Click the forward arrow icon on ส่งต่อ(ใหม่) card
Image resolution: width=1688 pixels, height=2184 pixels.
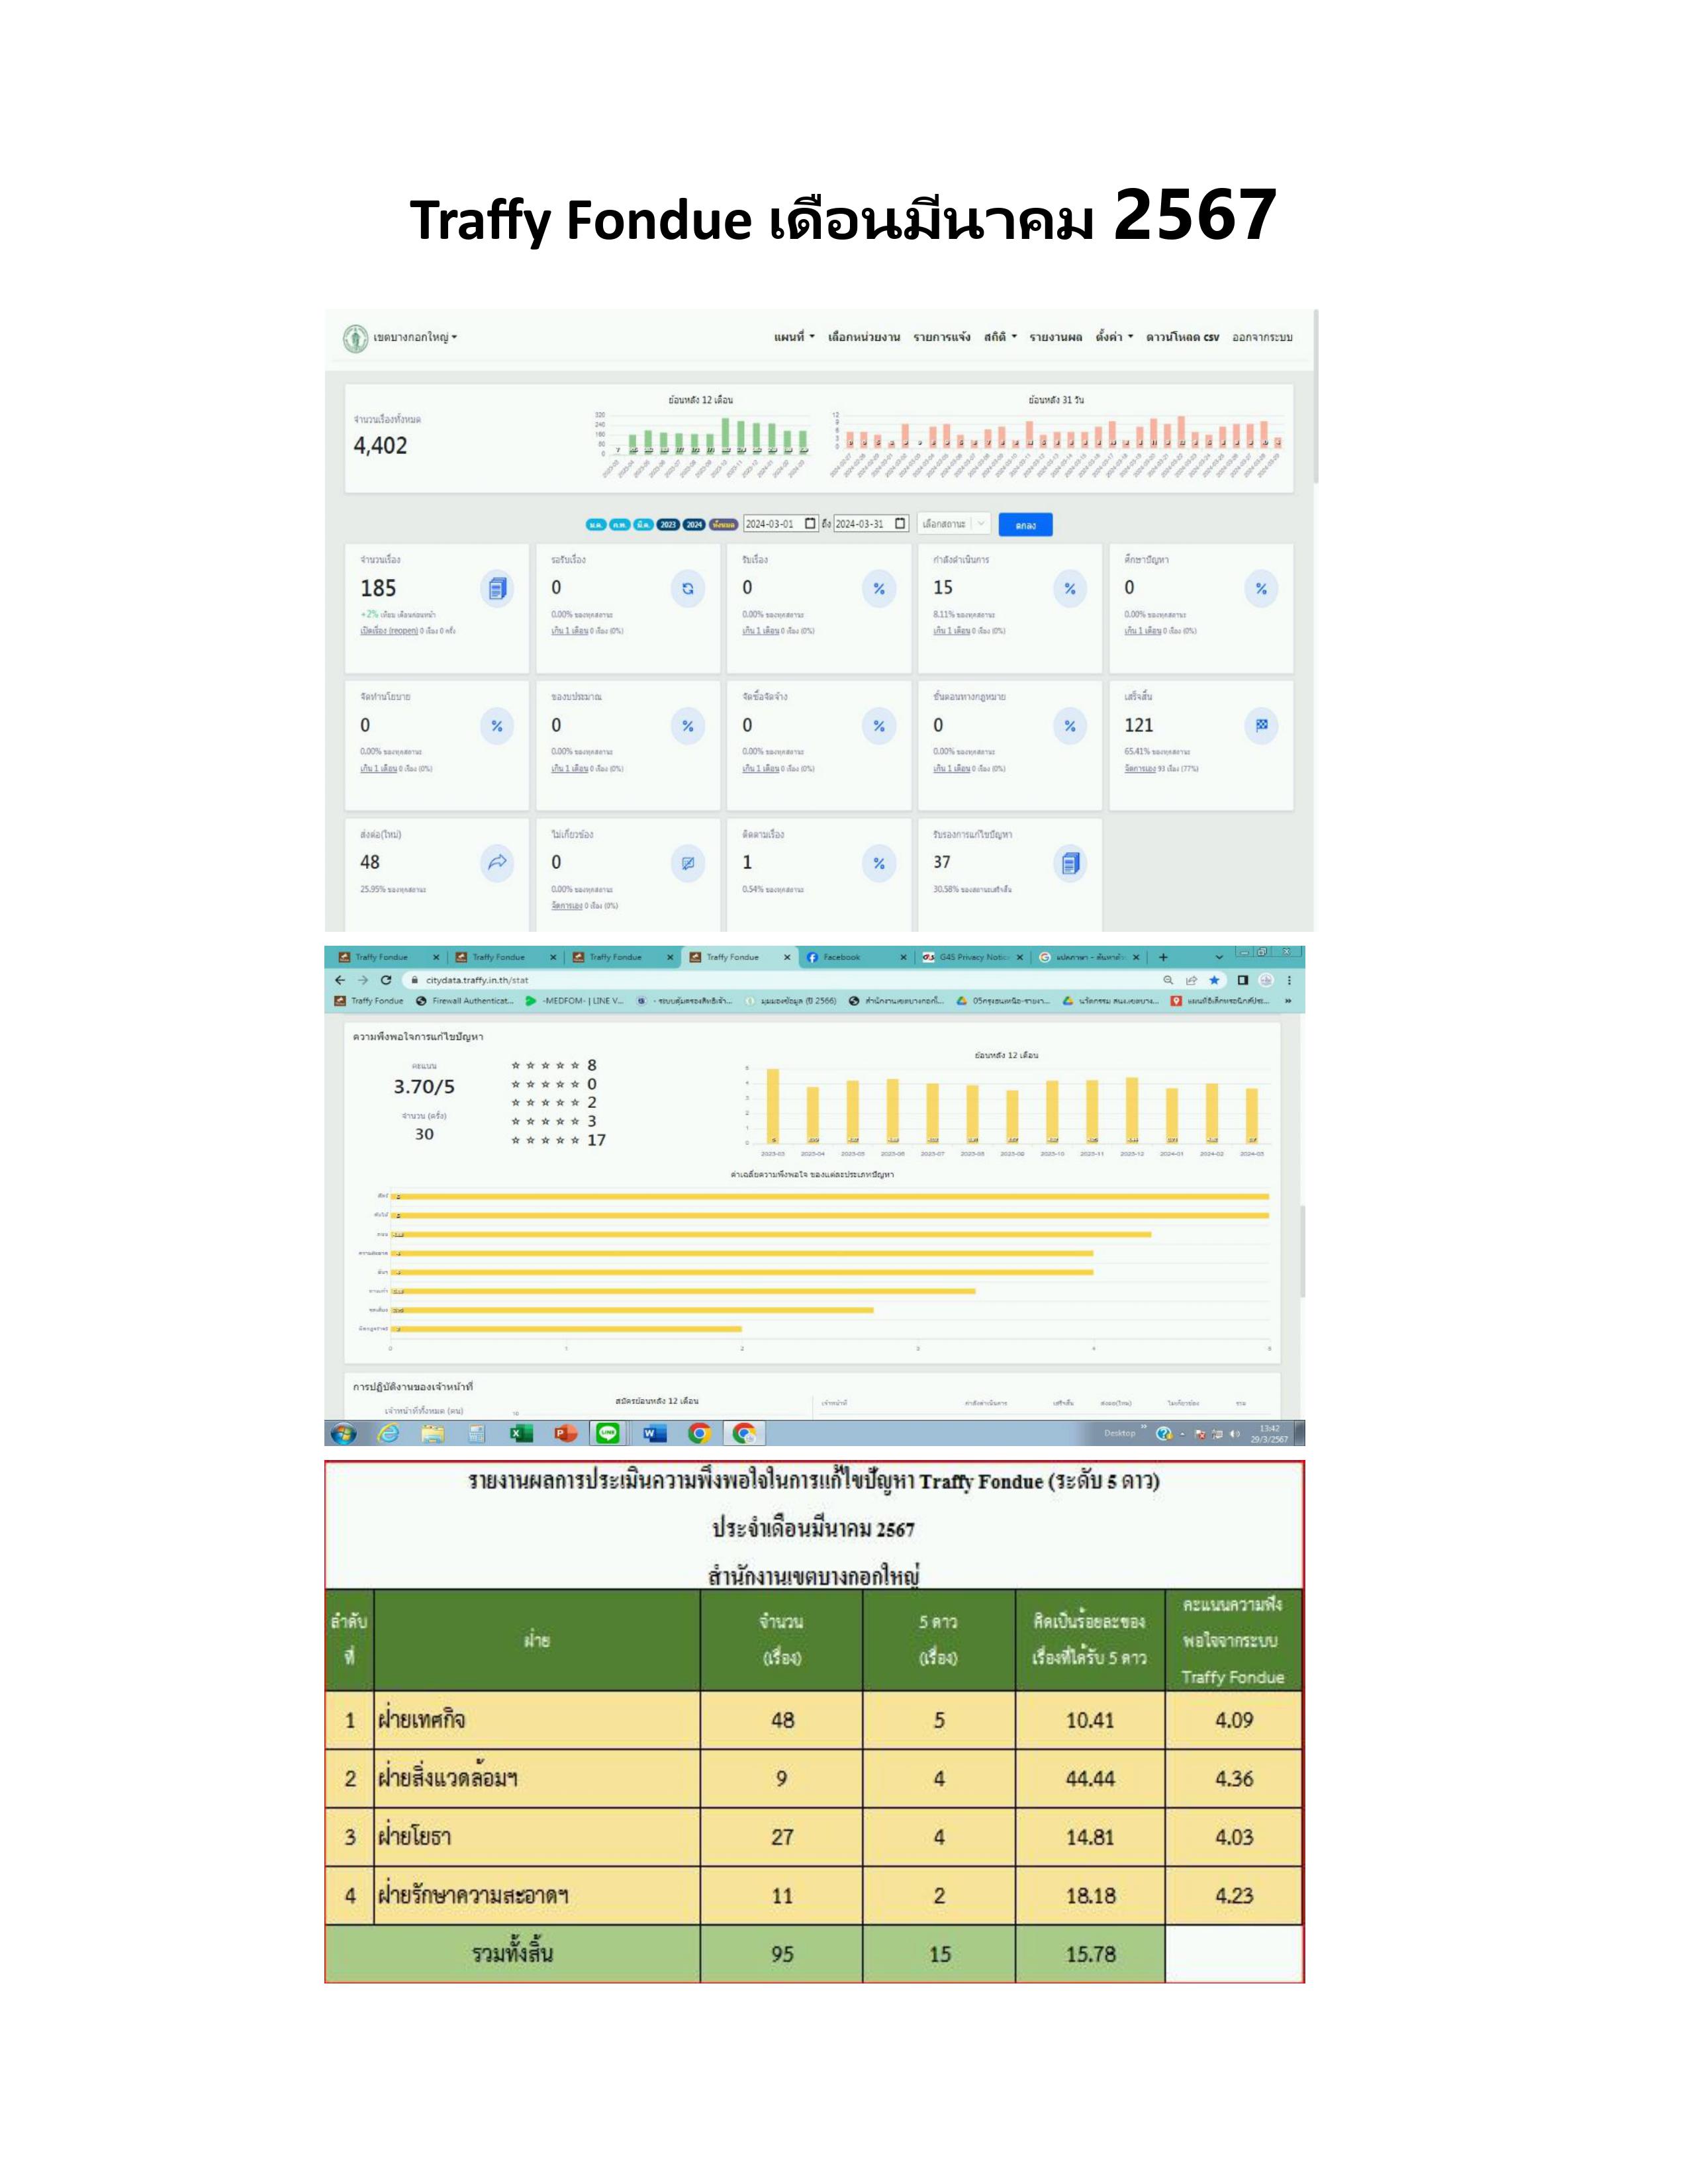pos(497,863)
